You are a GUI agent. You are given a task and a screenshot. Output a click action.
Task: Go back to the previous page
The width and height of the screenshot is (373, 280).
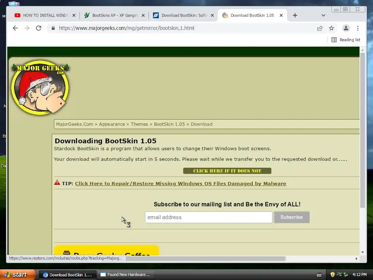[15, 28]
